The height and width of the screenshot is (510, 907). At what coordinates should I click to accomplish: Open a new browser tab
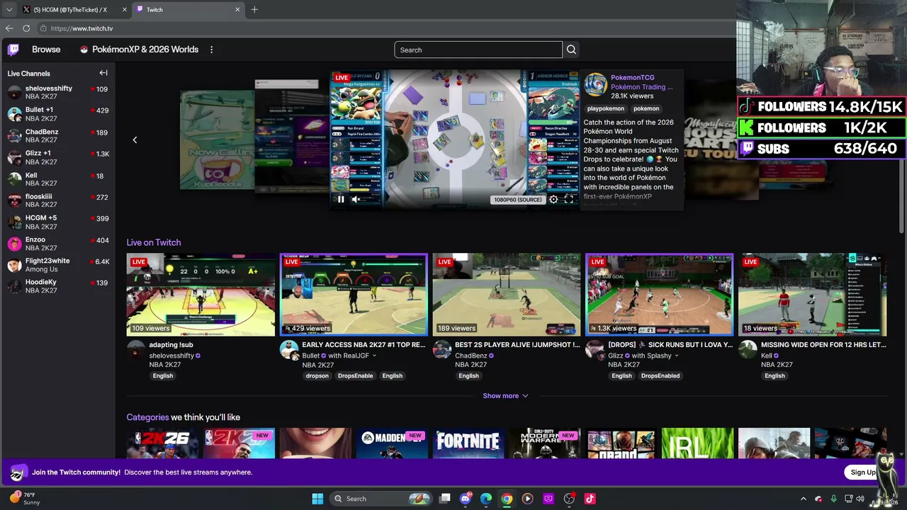click(254, 9)
